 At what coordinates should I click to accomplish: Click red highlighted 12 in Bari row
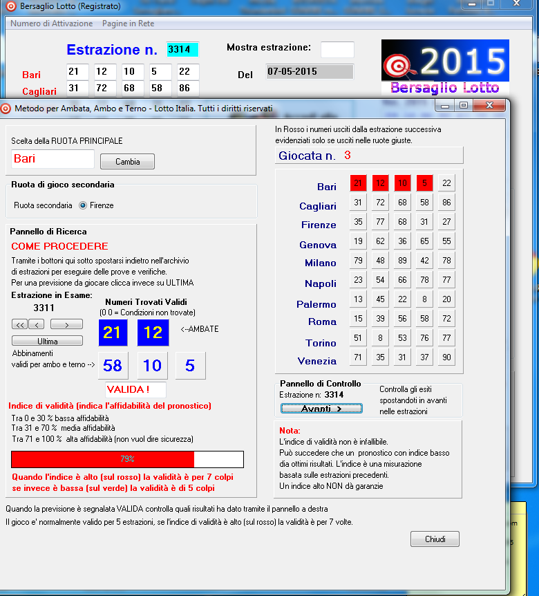[380, 183]
